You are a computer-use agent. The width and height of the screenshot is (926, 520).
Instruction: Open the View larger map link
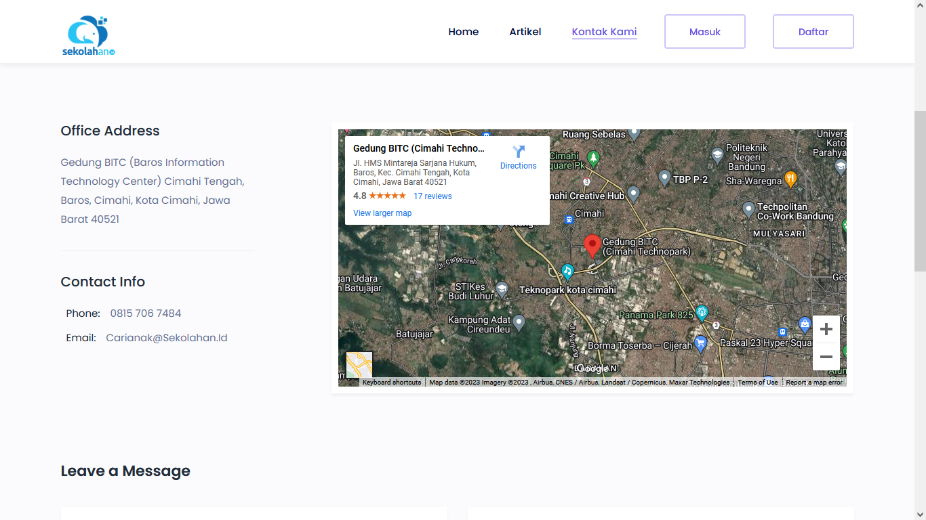pyautogui.click(x=382, y=213)
